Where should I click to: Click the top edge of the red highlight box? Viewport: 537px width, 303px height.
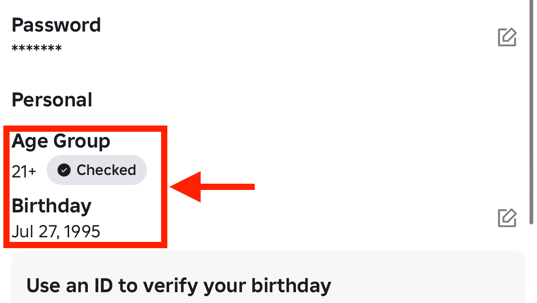click(x=85, y=127)
